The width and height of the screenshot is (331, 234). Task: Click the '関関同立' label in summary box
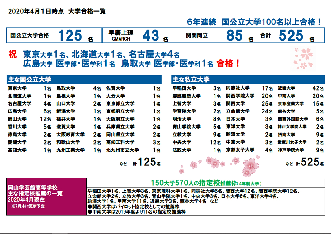tap(197, 35)
